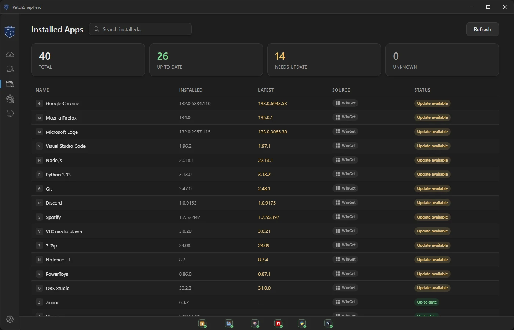Select the Mozilla Firefox row name
This screenshot has height=330, width=514.
coord(61,118)
